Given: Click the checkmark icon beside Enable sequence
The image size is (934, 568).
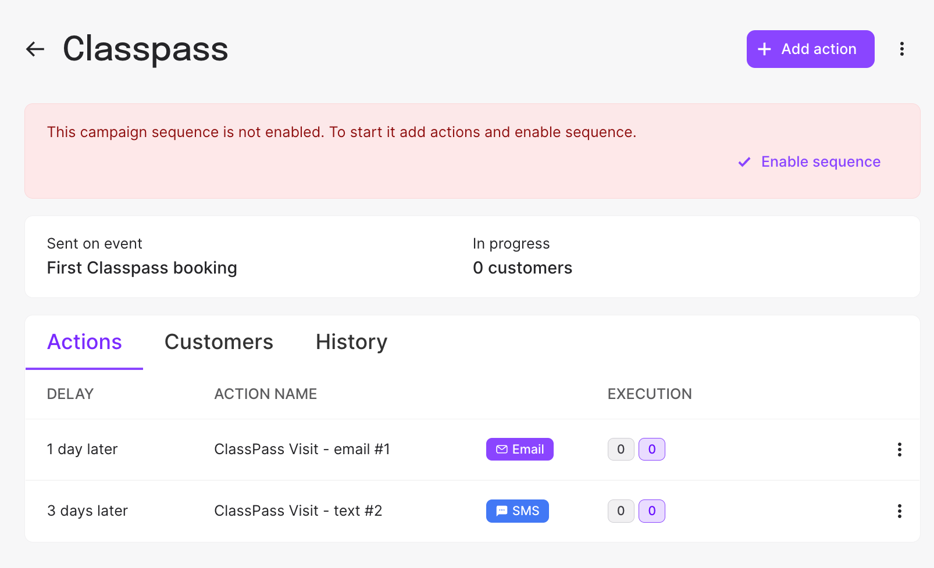Looking at the screenshot, I should point(744,162).
